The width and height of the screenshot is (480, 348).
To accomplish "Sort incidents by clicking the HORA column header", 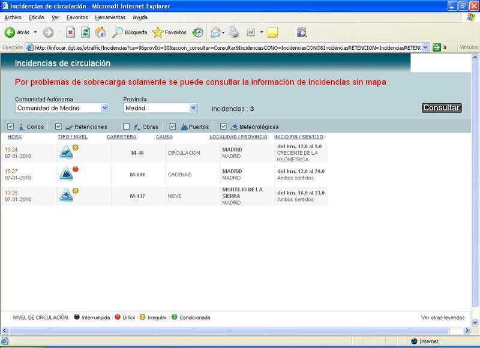I will point(15,137).
